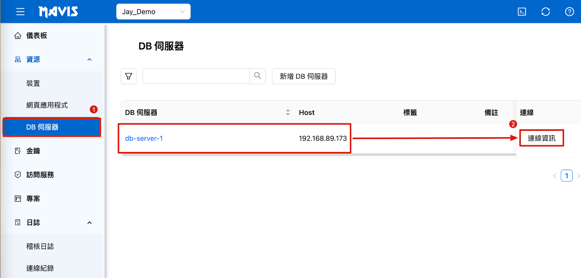Open the terminal console icon
This screenshot has width=581, height=278.
pos(522,12)
